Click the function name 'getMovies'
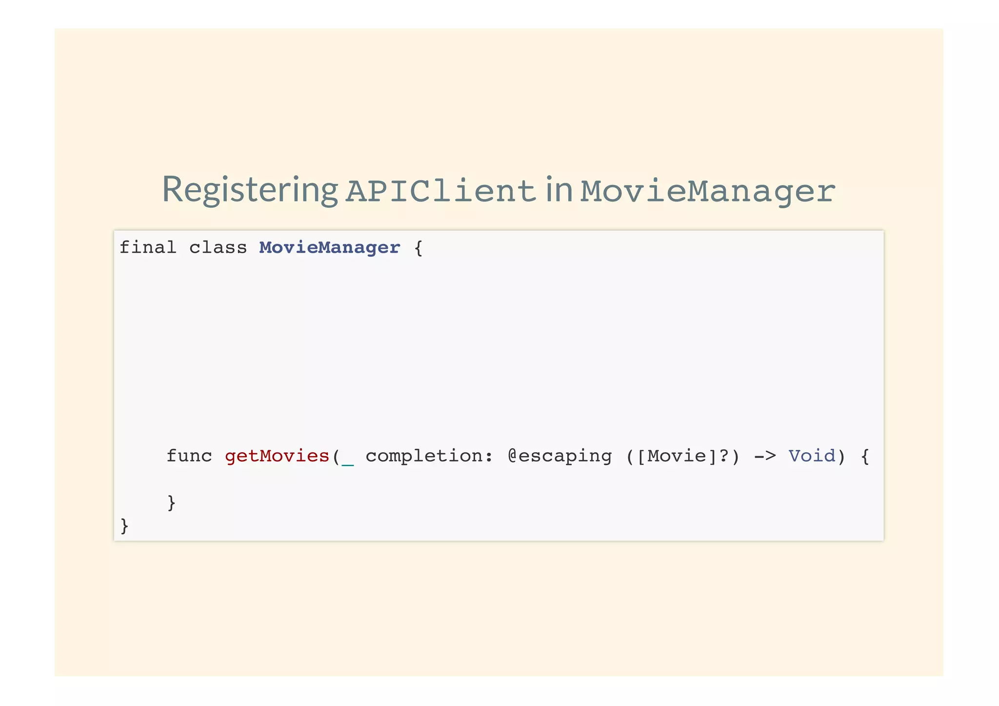The width and height of the screenshot is (999, 706). [277, 456]
